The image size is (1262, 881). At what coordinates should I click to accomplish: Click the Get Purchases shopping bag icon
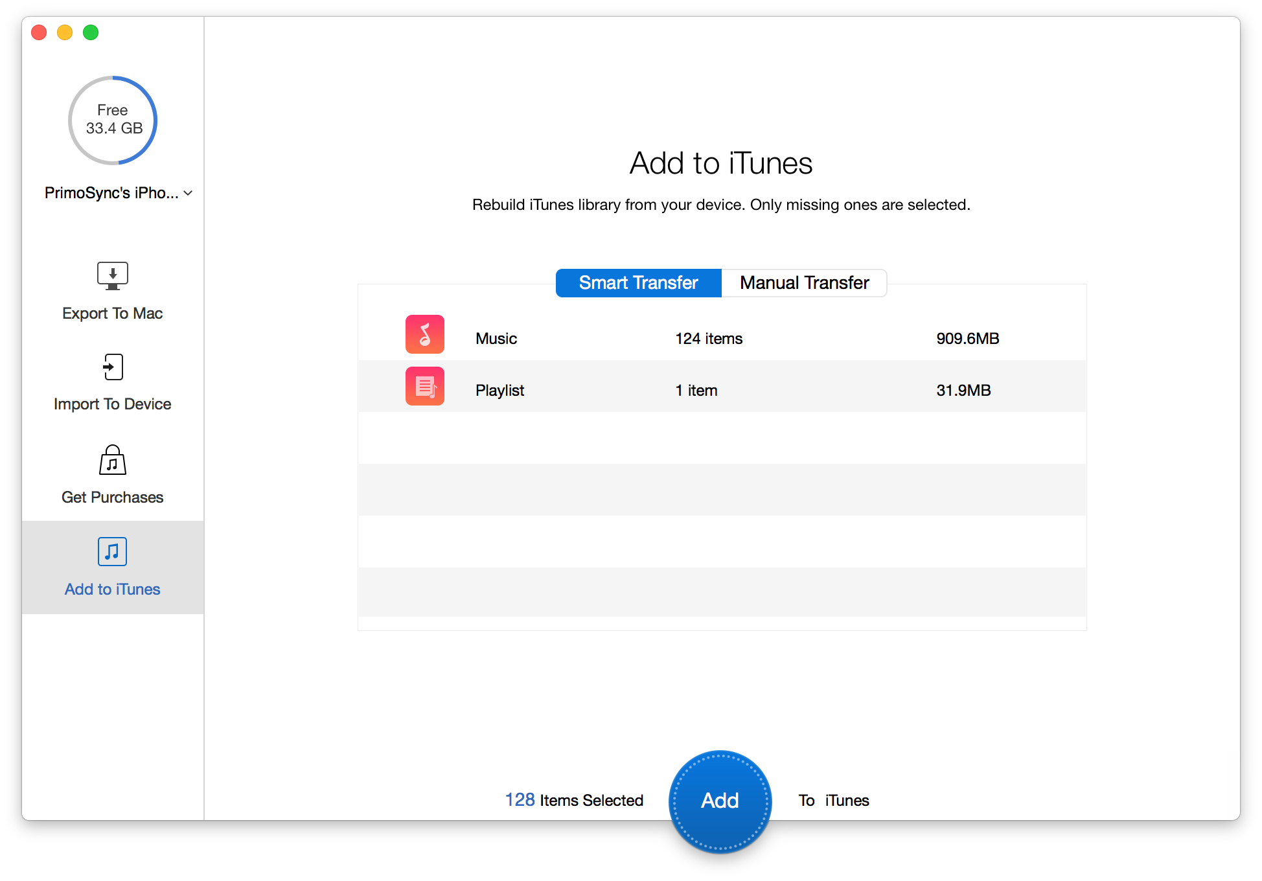tap(113, 460)
